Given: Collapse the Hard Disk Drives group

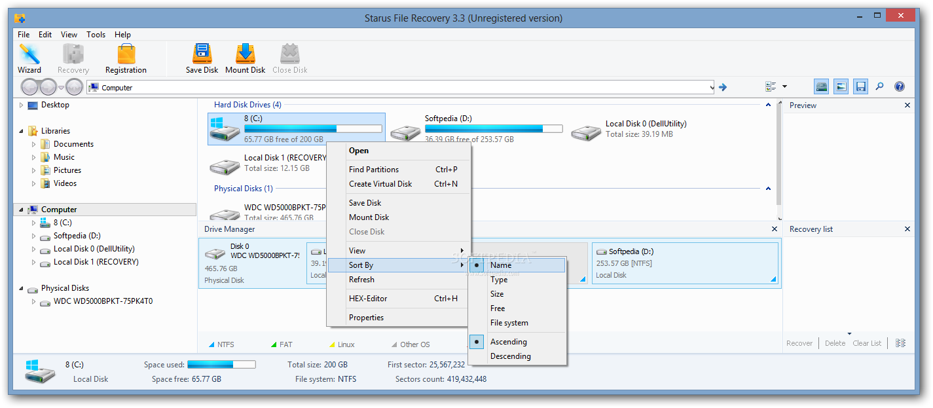Looking at the screenshot, I should [768, 105].
